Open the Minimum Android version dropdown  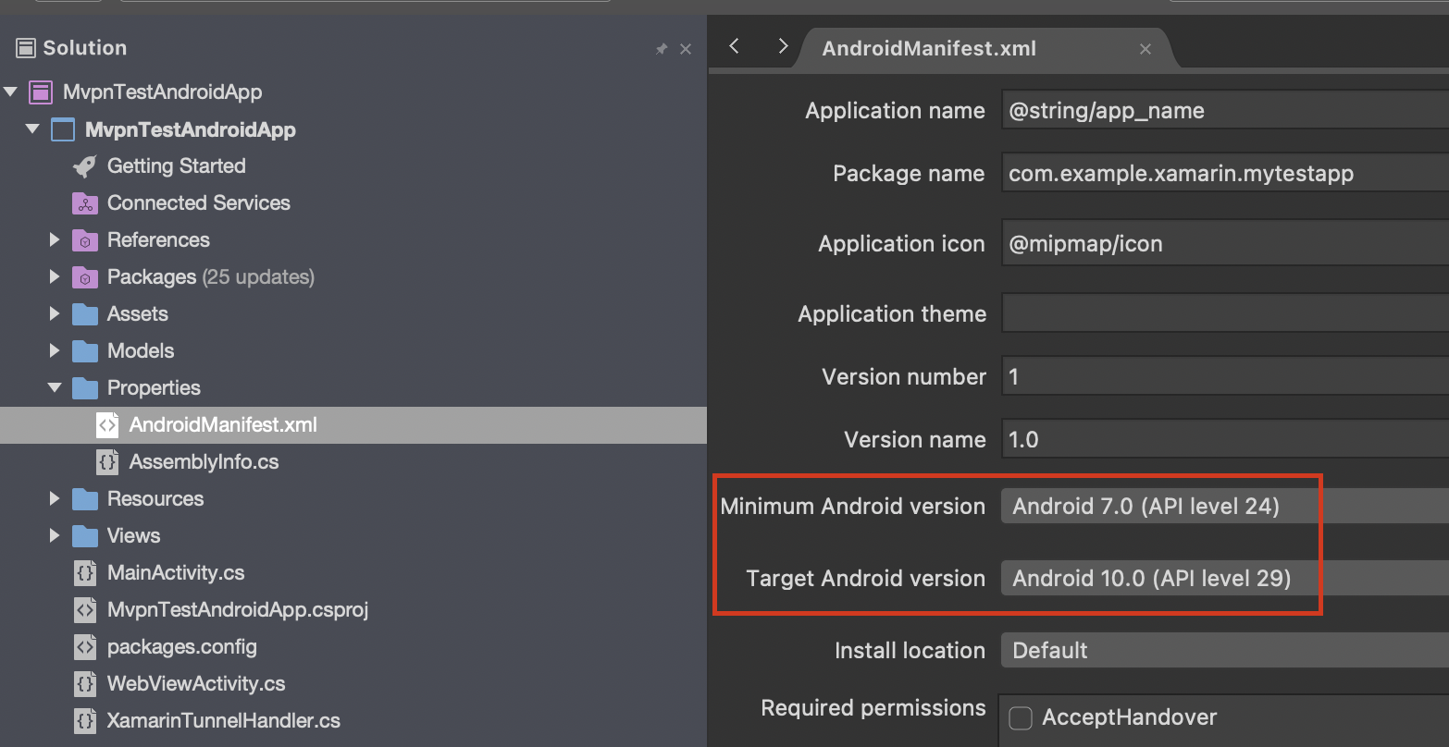tap(1225, 507)
